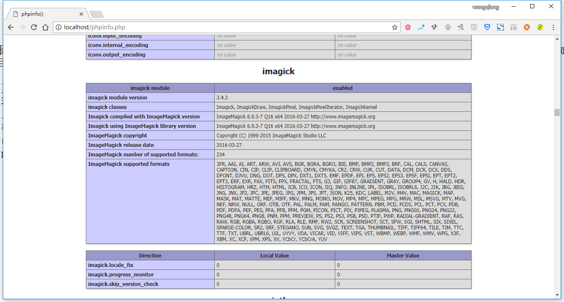Close the phpinfo() tab
This screenshot has width=564, height=302.
coord(81,14)
